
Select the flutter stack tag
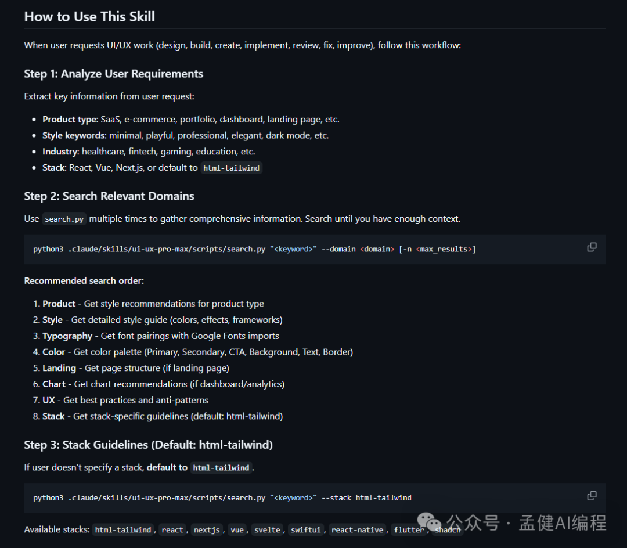point(409,530)
